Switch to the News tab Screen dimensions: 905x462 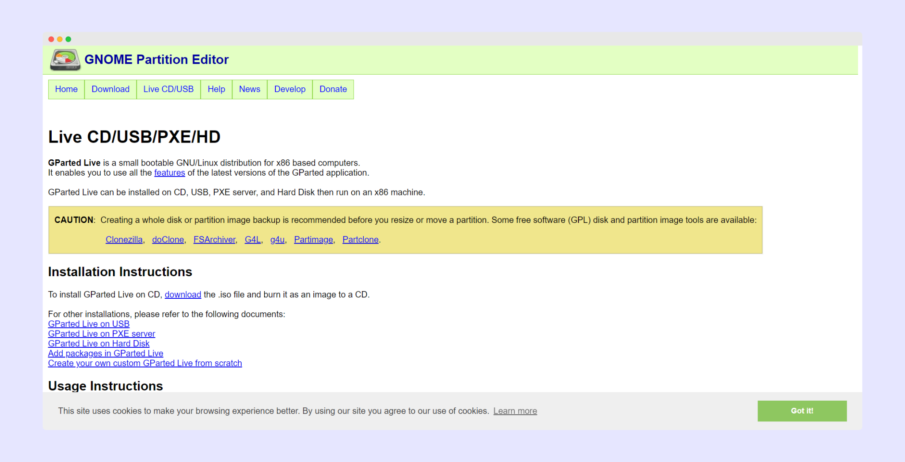[250, 89]
